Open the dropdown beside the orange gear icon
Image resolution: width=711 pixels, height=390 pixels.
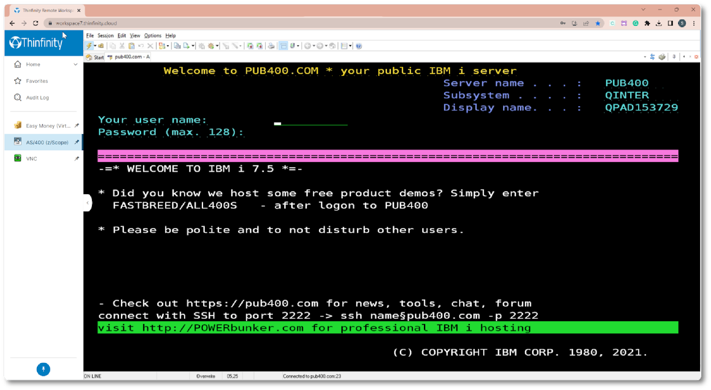pyautogui.click(x=217, y=46)
